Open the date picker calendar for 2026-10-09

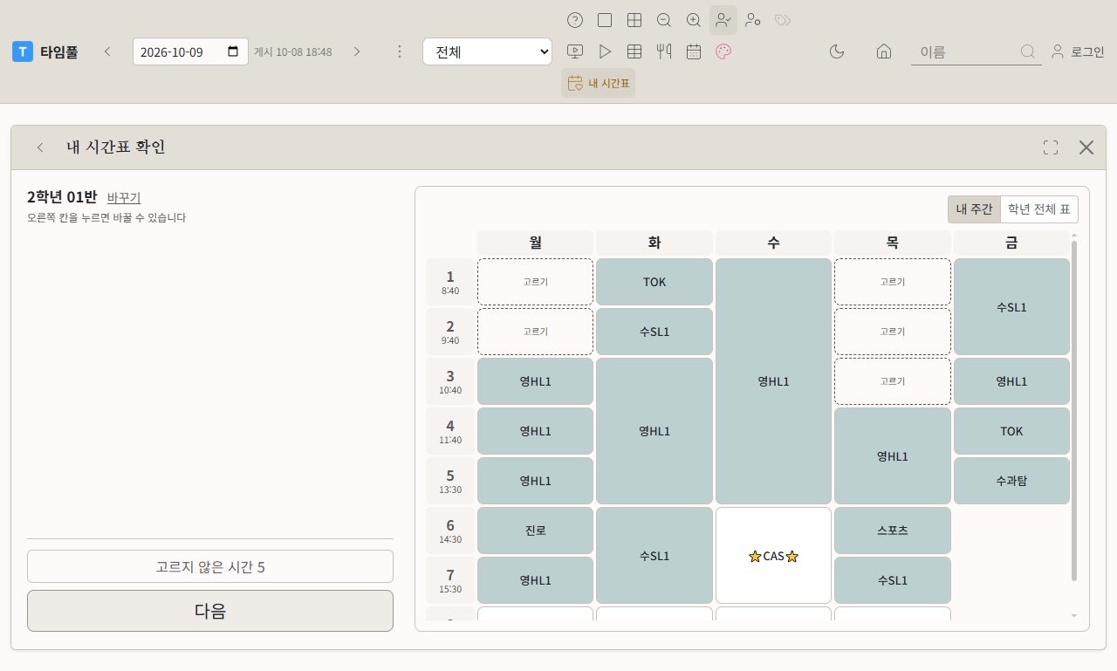pyautogui.click(x=233, y=51)
